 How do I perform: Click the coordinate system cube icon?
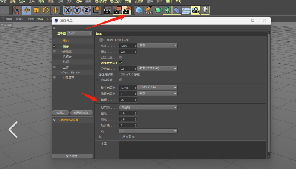pos(96,10)
